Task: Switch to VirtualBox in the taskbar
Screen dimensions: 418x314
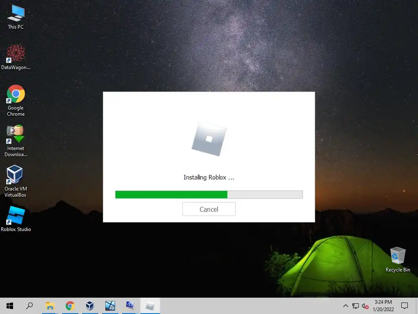Action: [x=90, y=306]
